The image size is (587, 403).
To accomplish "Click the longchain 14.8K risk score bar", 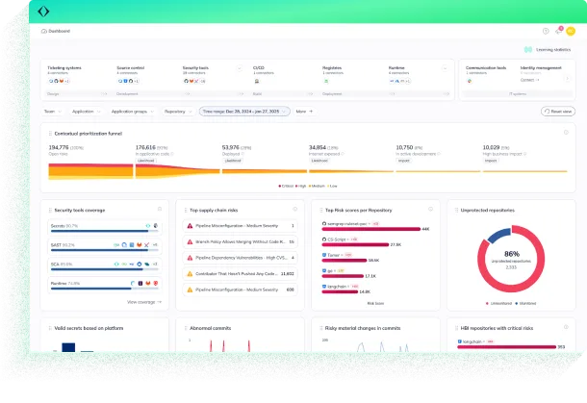I will tap(340, 291).
